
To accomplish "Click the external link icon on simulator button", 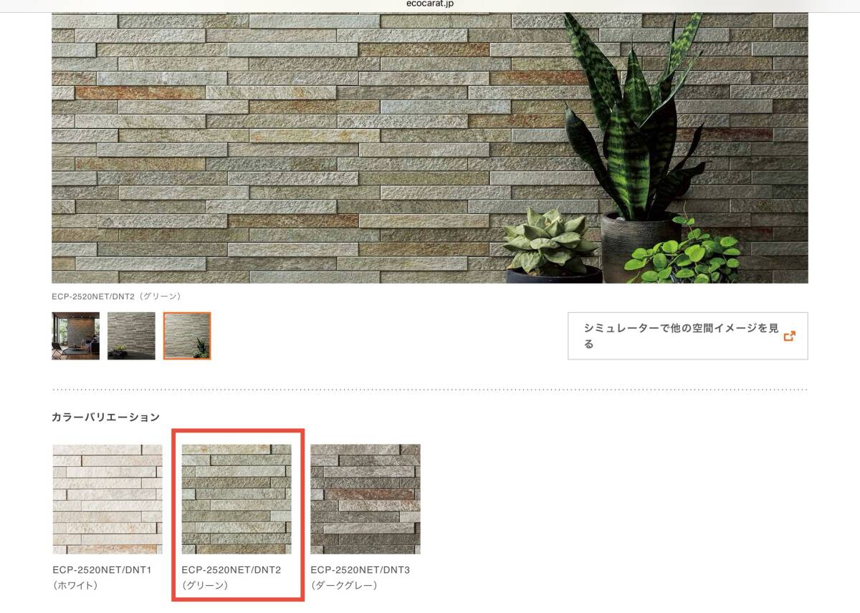I will [x=790, y=336].
